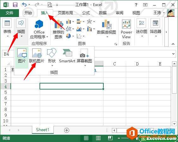178x142 pixels.
Task: Expand the Undo history dropdown arrow
Action: pos(29,5)
